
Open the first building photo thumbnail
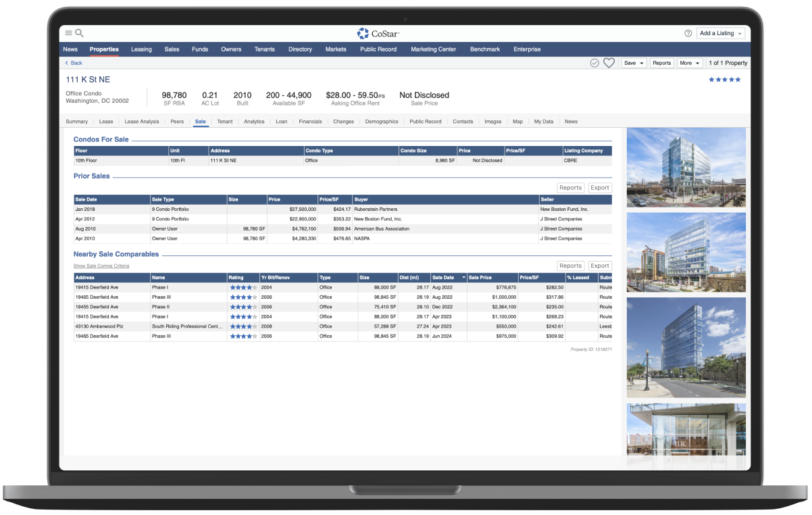tap(686, 167)
